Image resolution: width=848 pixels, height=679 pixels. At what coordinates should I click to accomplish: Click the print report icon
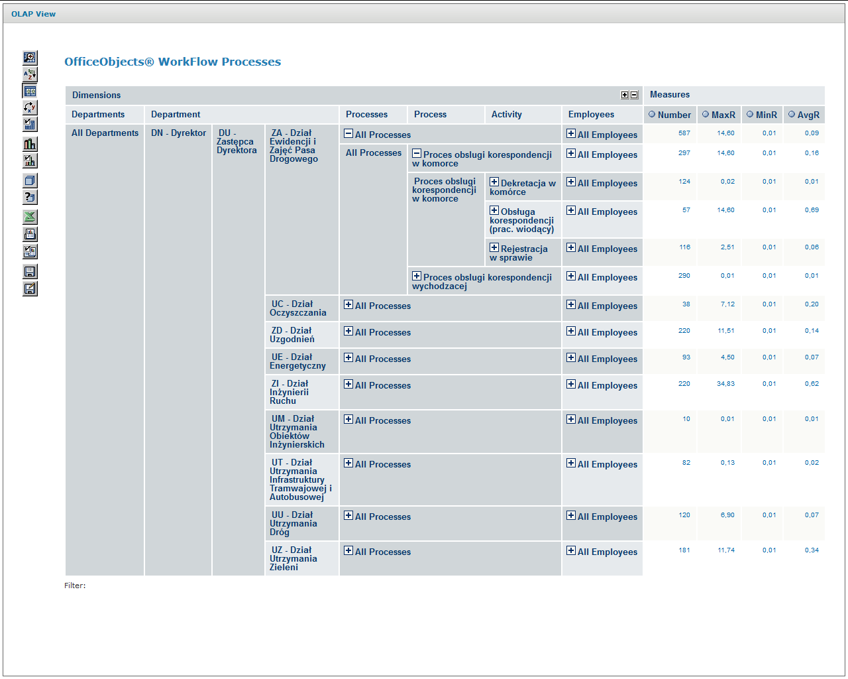[x=30, y=234]
